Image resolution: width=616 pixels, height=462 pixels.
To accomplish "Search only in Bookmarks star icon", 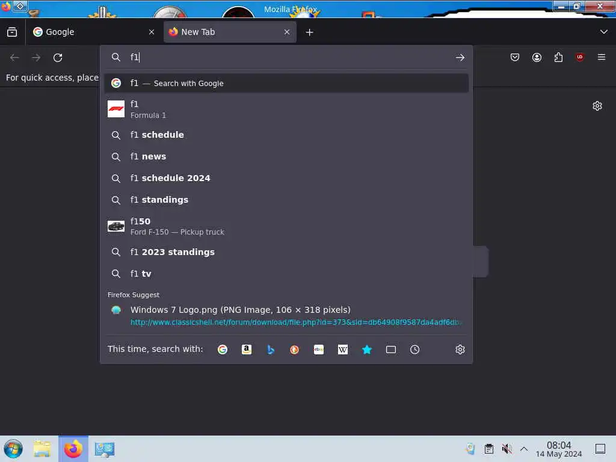I will click(x=366, y=350).
